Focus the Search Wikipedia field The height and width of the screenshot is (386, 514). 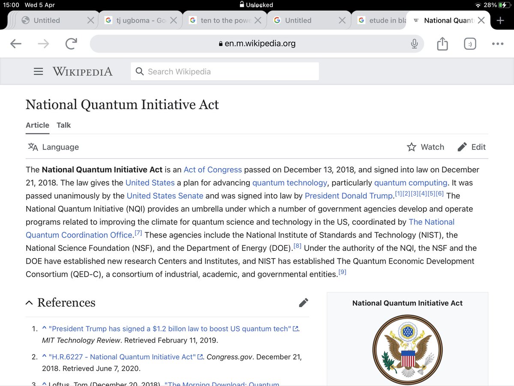[x=225, y=71]
